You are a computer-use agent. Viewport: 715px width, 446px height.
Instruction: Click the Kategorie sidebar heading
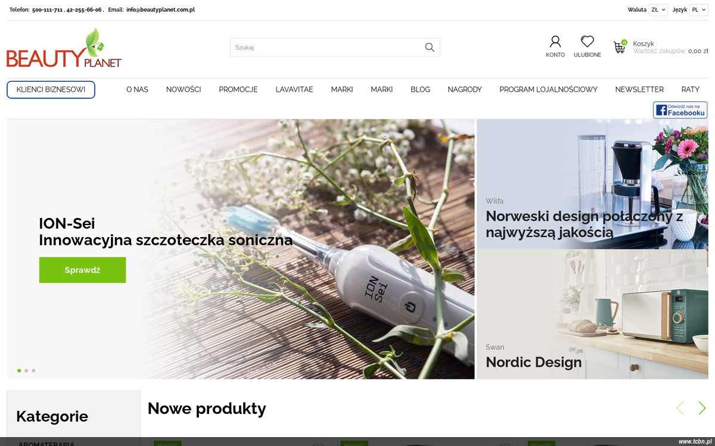click(52, 416)
